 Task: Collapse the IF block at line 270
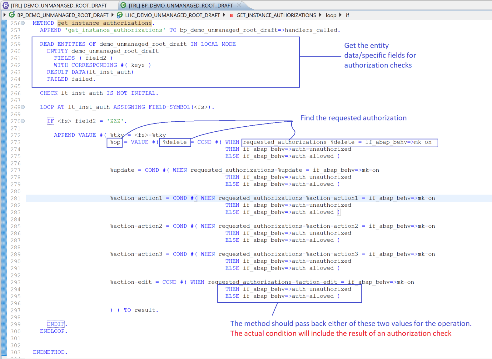pyautogui.click(x=23, y=121)
